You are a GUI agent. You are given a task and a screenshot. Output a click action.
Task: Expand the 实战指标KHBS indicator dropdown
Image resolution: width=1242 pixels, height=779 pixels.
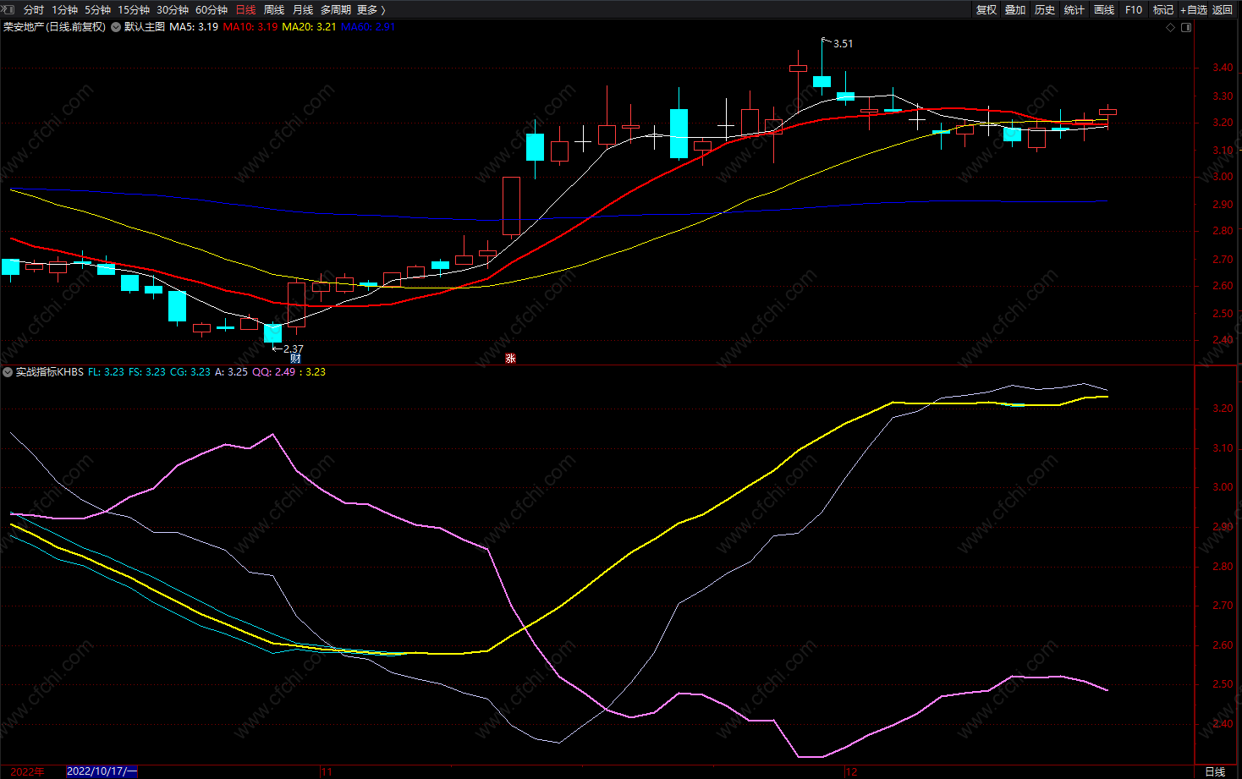(8, 372)
